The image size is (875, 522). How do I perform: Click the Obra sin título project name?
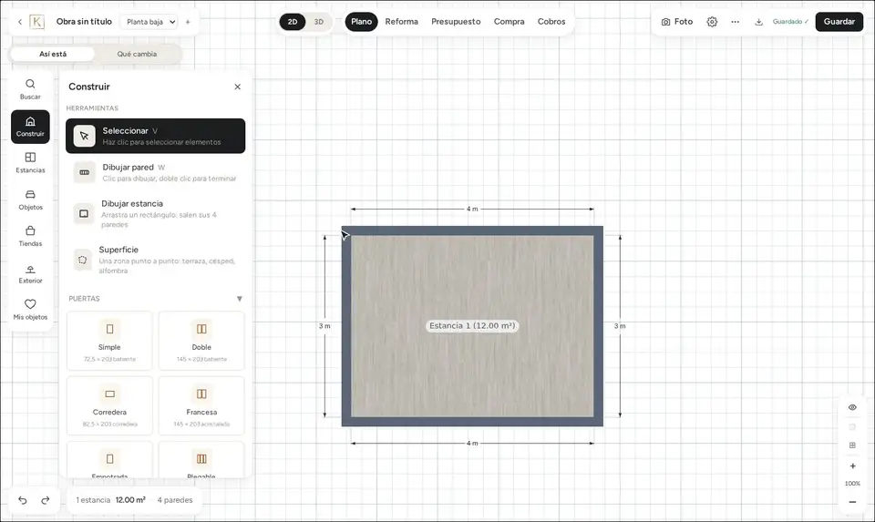pos(84,22)
